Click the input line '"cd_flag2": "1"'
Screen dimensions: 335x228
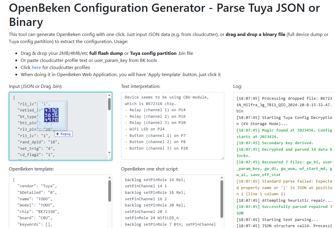(36, 155)
